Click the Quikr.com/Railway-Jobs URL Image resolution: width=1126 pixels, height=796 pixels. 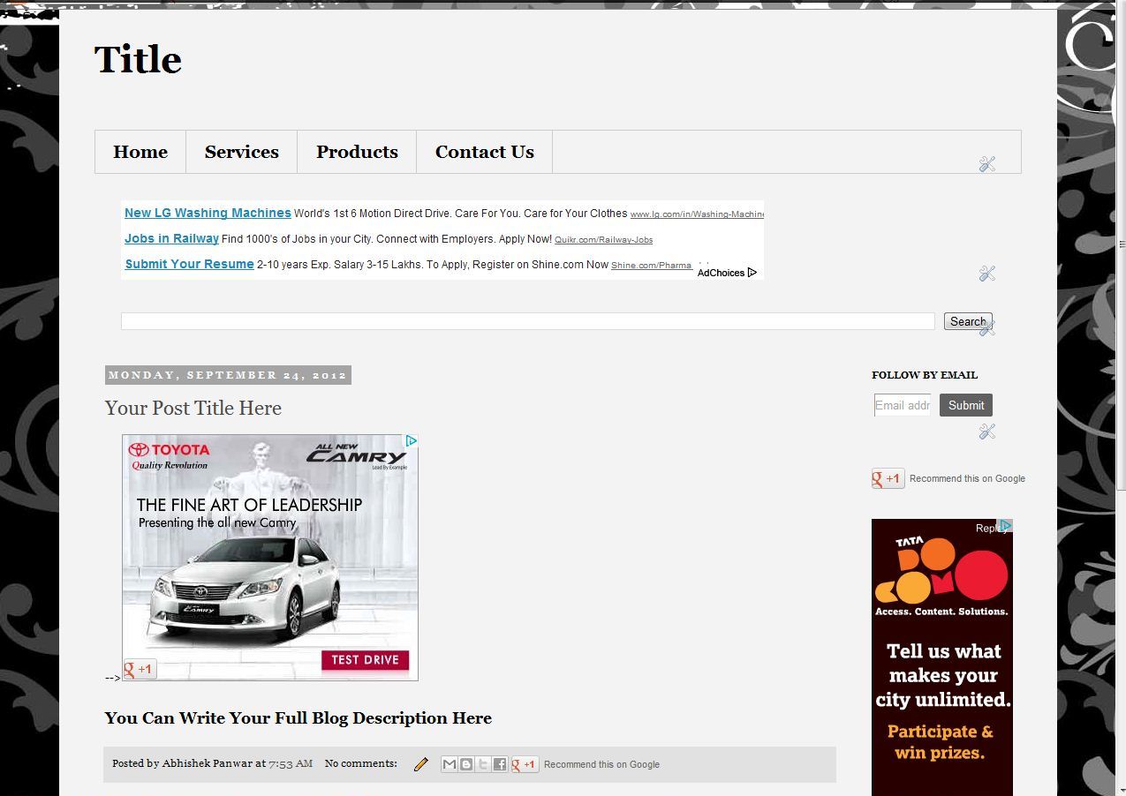coord(603,240)
